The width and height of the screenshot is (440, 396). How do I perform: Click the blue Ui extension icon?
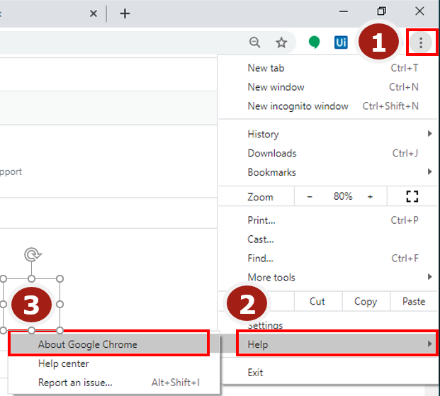341,43
